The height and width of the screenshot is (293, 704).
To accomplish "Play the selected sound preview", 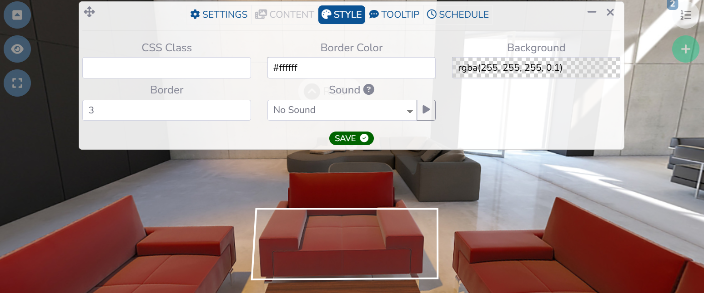I will pos(426,110).
